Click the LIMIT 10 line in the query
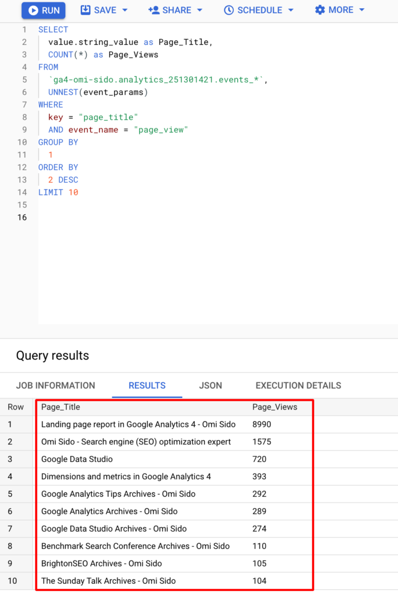 (58, 192)
